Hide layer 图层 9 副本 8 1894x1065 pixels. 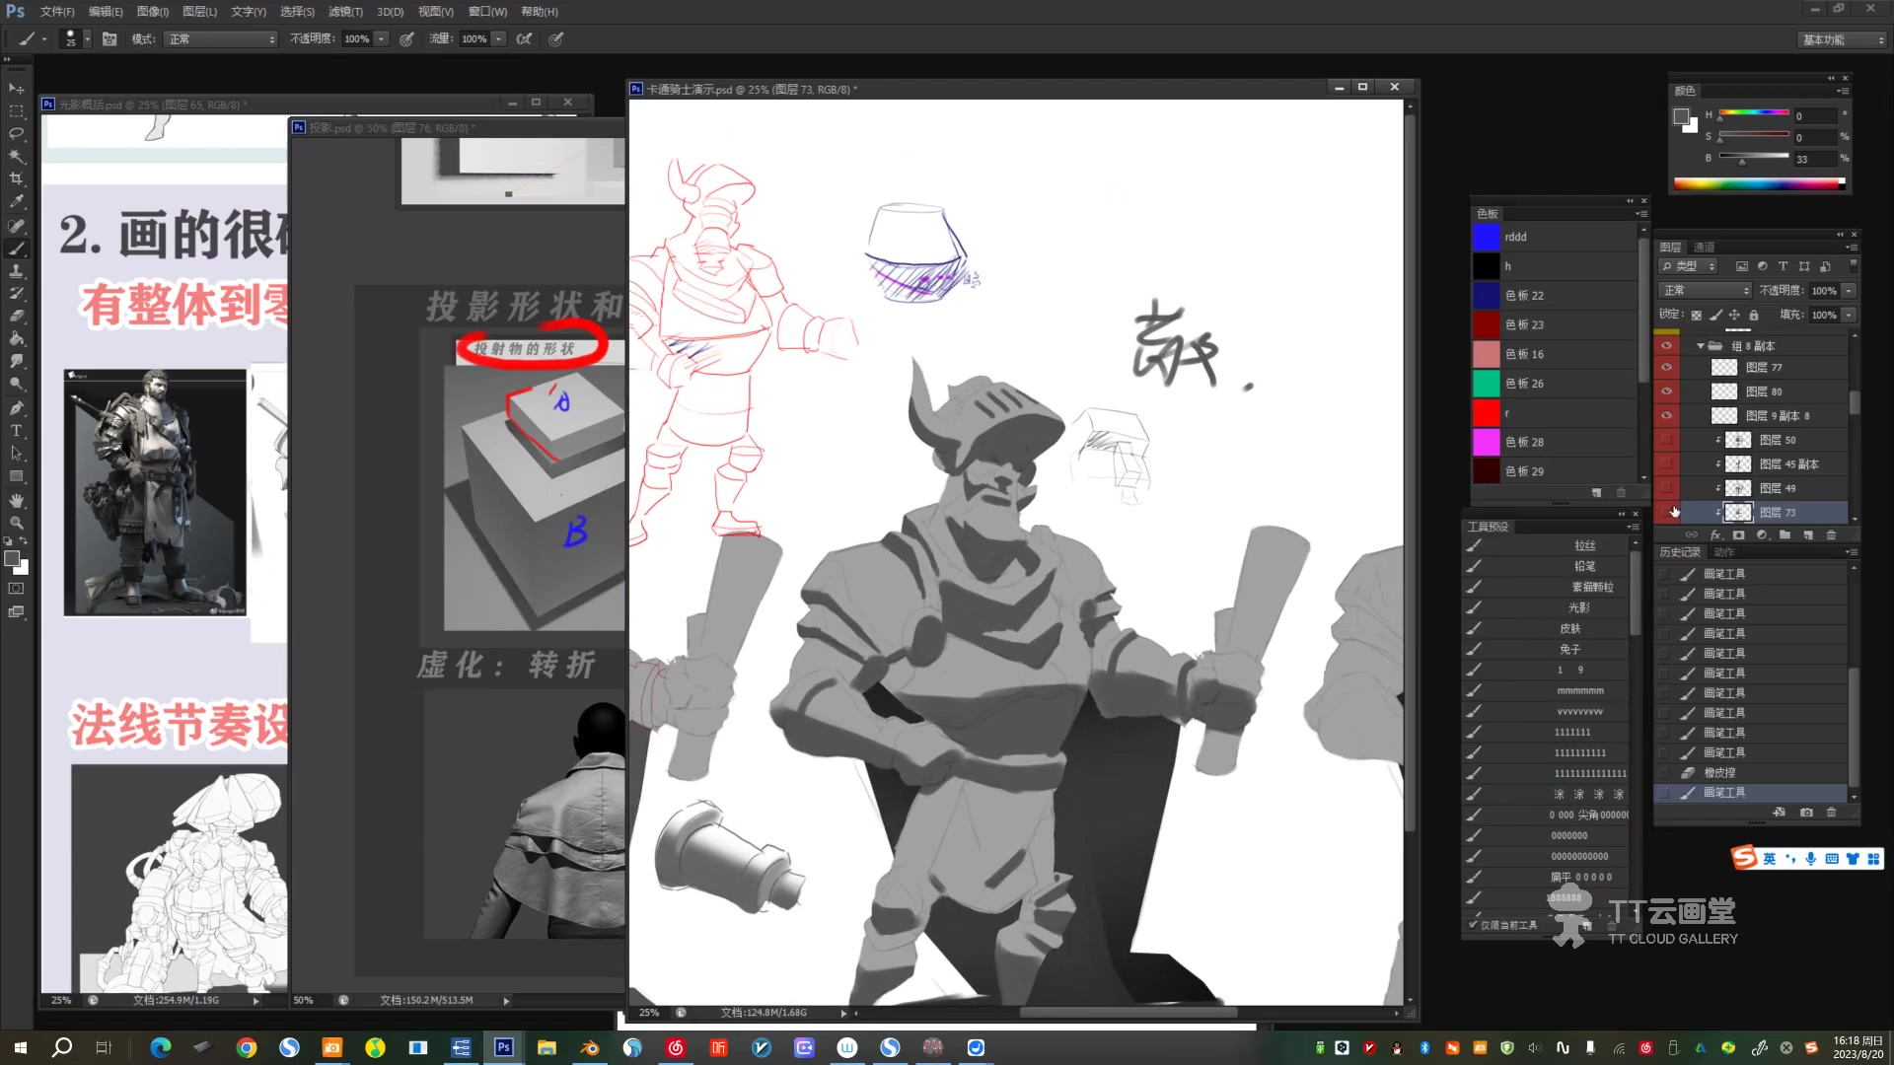(x=1667, y=416)
